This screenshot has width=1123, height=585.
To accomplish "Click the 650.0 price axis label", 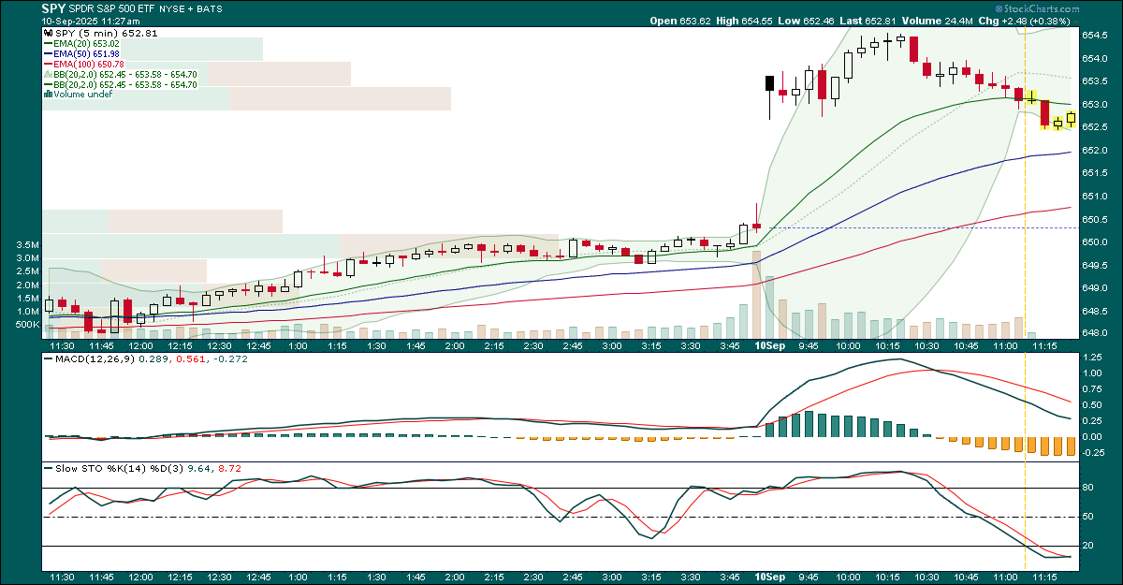I will tap(1095, 242).
